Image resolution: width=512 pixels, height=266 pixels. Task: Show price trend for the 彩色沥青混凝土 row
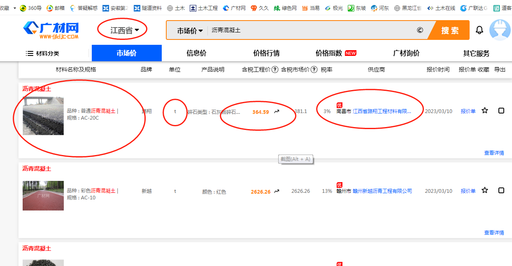277,191
